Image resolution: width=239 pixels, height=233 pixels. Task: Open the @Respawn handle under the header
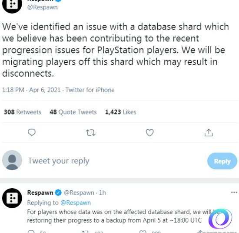[43, 7]
